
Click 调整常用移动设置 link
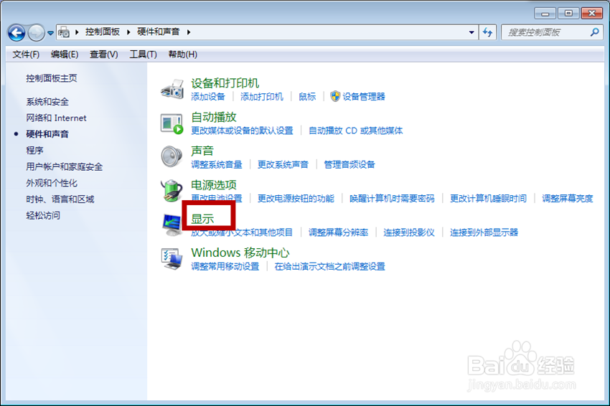click(x=225, y=266)
